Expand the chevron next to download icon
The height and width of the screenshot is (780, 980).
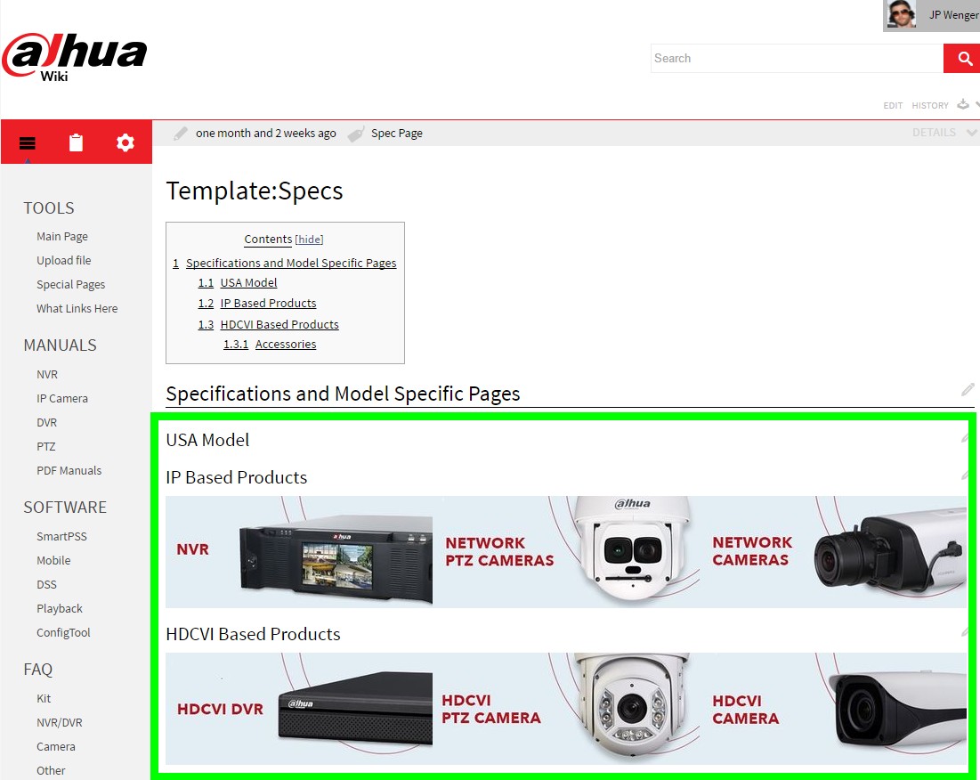(x=976, y=104)
